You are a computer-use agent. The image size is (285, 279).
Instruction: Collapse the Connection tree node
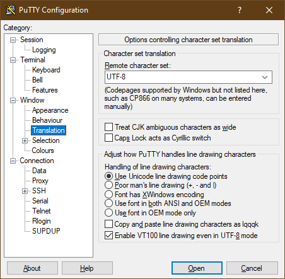click(13, 161)
